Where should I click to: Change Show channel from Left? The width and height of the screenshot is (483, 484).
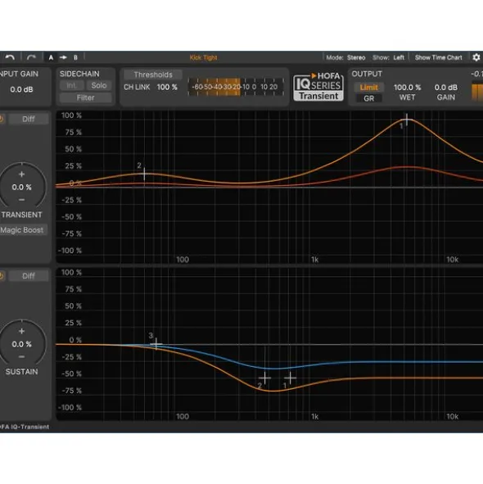point(399,57)
